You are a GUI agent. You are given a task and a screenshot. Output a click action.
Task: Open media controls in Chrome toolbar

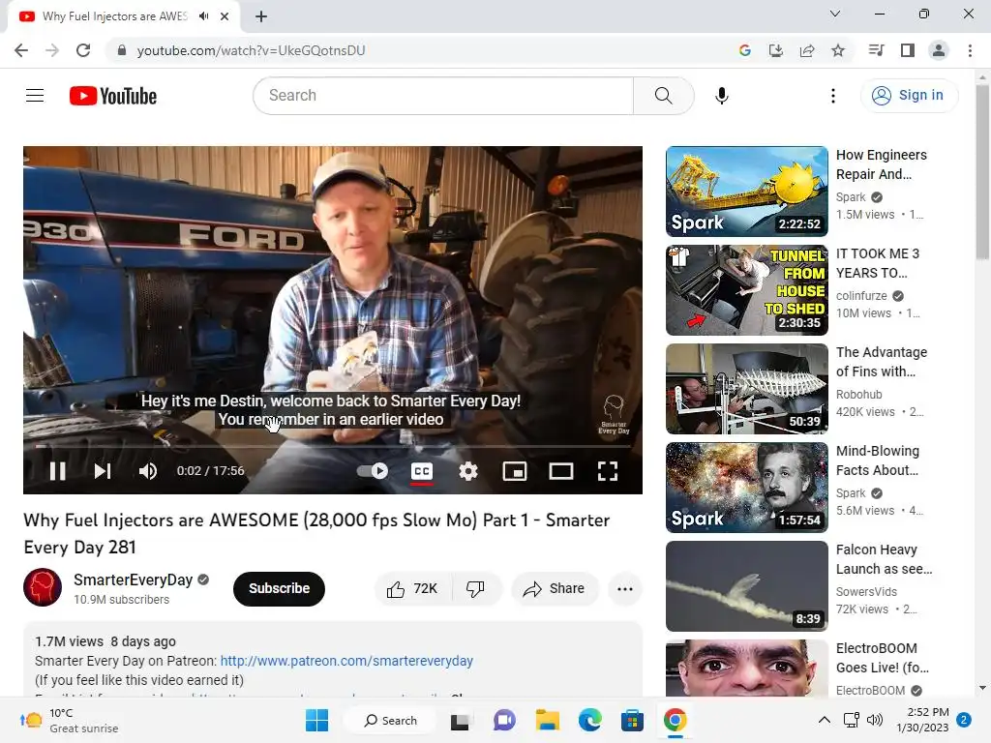(x=876, y=50)
